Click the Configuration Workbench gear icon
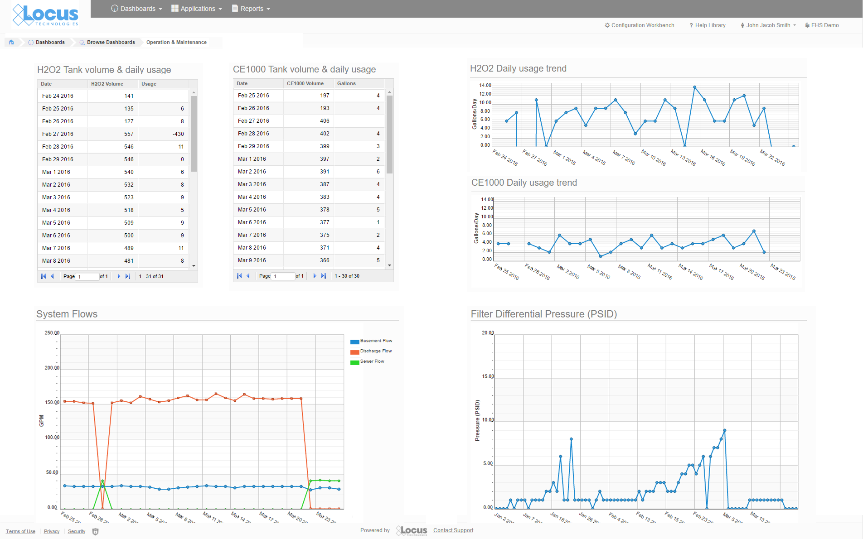The height and width of the screenshot is (539, 863). 607,25
